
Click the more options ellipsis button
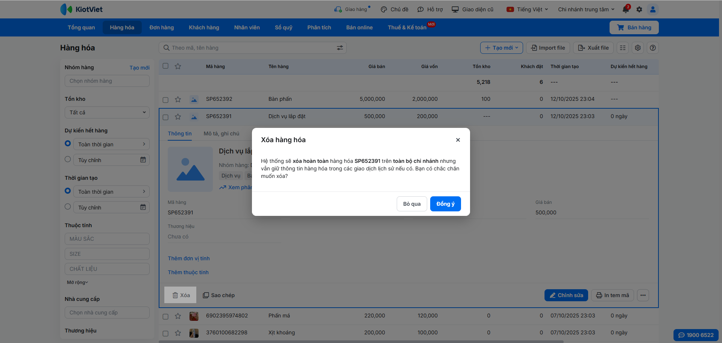click(x=643, y=295)
